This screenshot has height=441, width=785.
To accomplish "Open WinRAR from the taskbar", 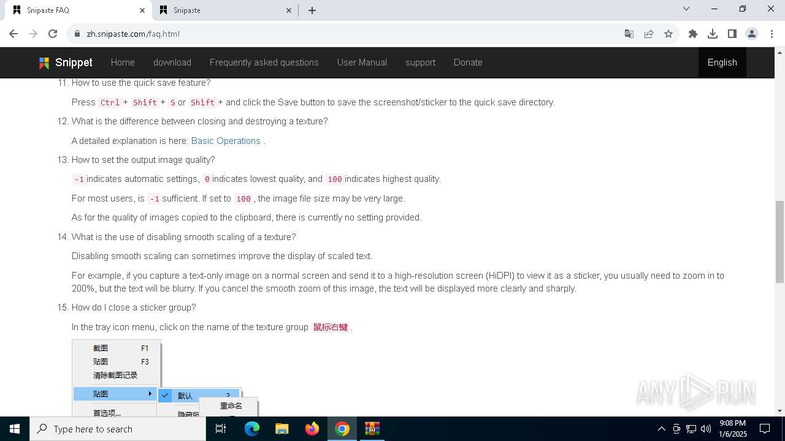I will click(372, 429).
